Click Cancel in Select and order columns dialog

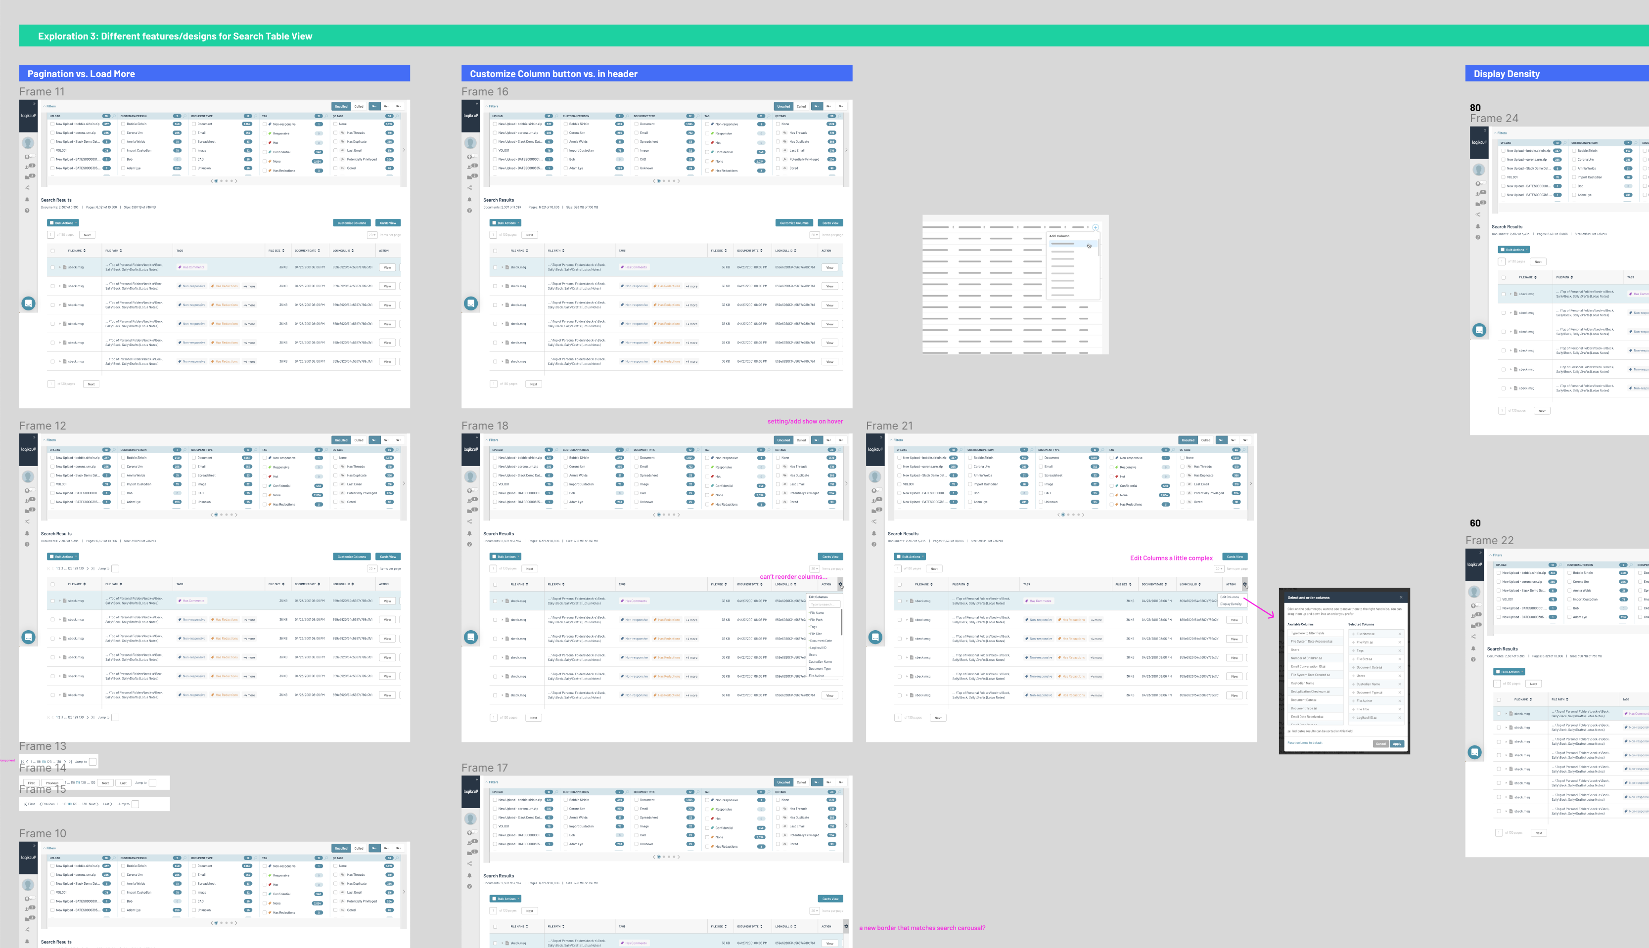1380,743
